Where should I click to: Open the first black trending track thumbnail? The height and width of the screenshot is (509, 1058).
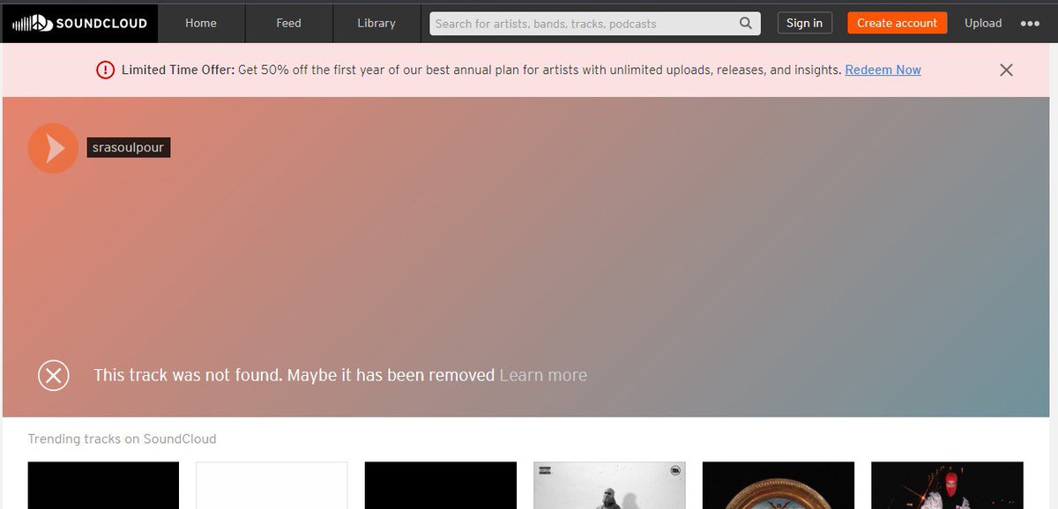click(103, 485)
